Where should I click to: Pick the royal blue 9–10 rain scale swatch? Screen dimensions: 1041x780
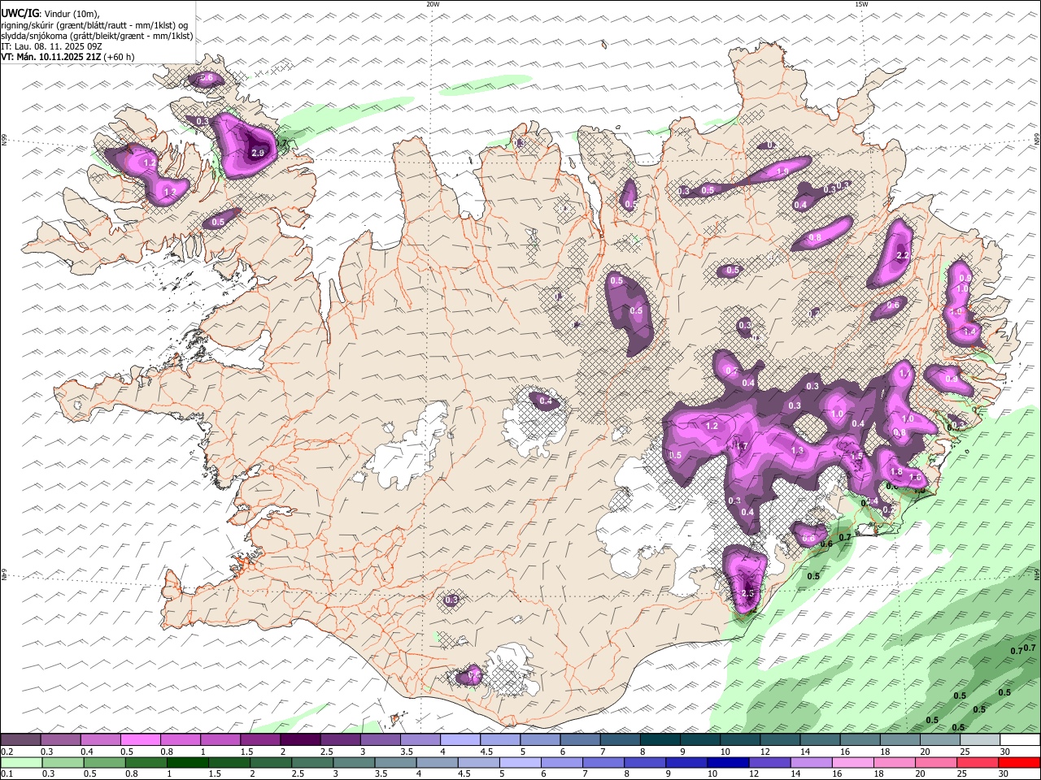pos(686,762)
